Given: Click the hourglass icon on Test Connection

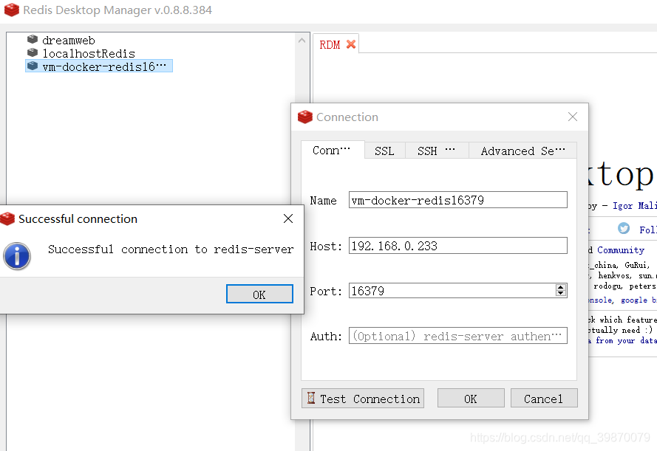Looking at the screenshot, I should tap(311, 397).
